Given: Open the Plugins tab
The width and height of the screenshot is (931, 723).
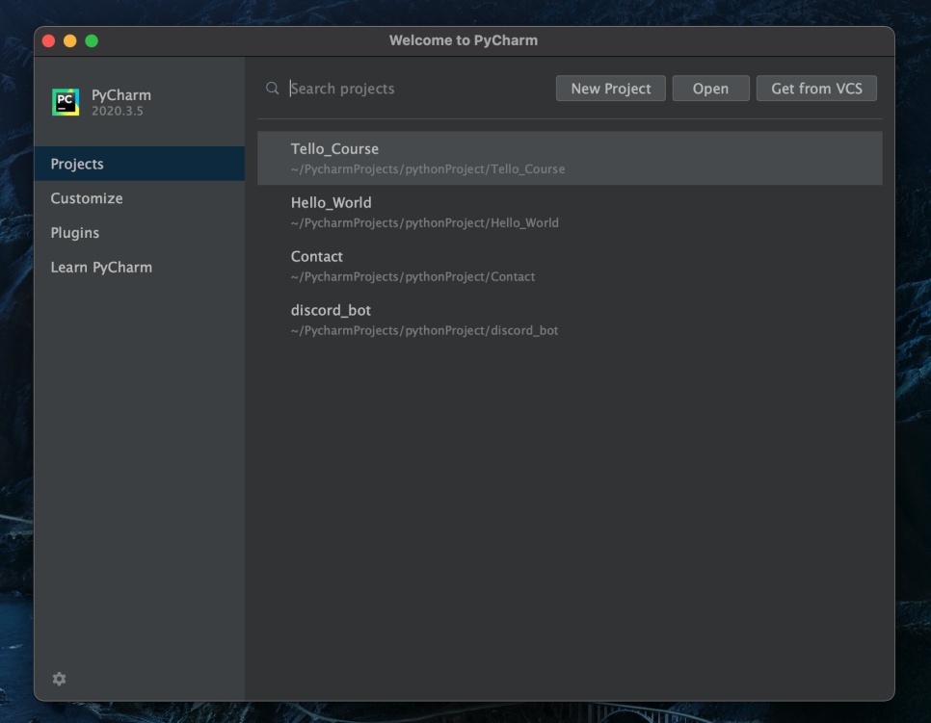Looking at the screenshot, I should coord(140,233).
